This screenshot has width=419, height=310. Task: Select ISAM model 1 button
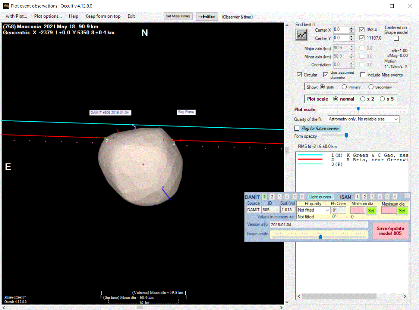tap(357, 197)
